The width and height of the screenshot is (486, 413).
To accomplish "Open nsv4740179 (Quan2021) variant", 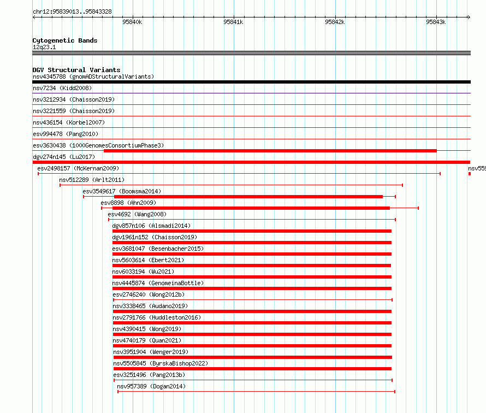I will tap(147, 340).
